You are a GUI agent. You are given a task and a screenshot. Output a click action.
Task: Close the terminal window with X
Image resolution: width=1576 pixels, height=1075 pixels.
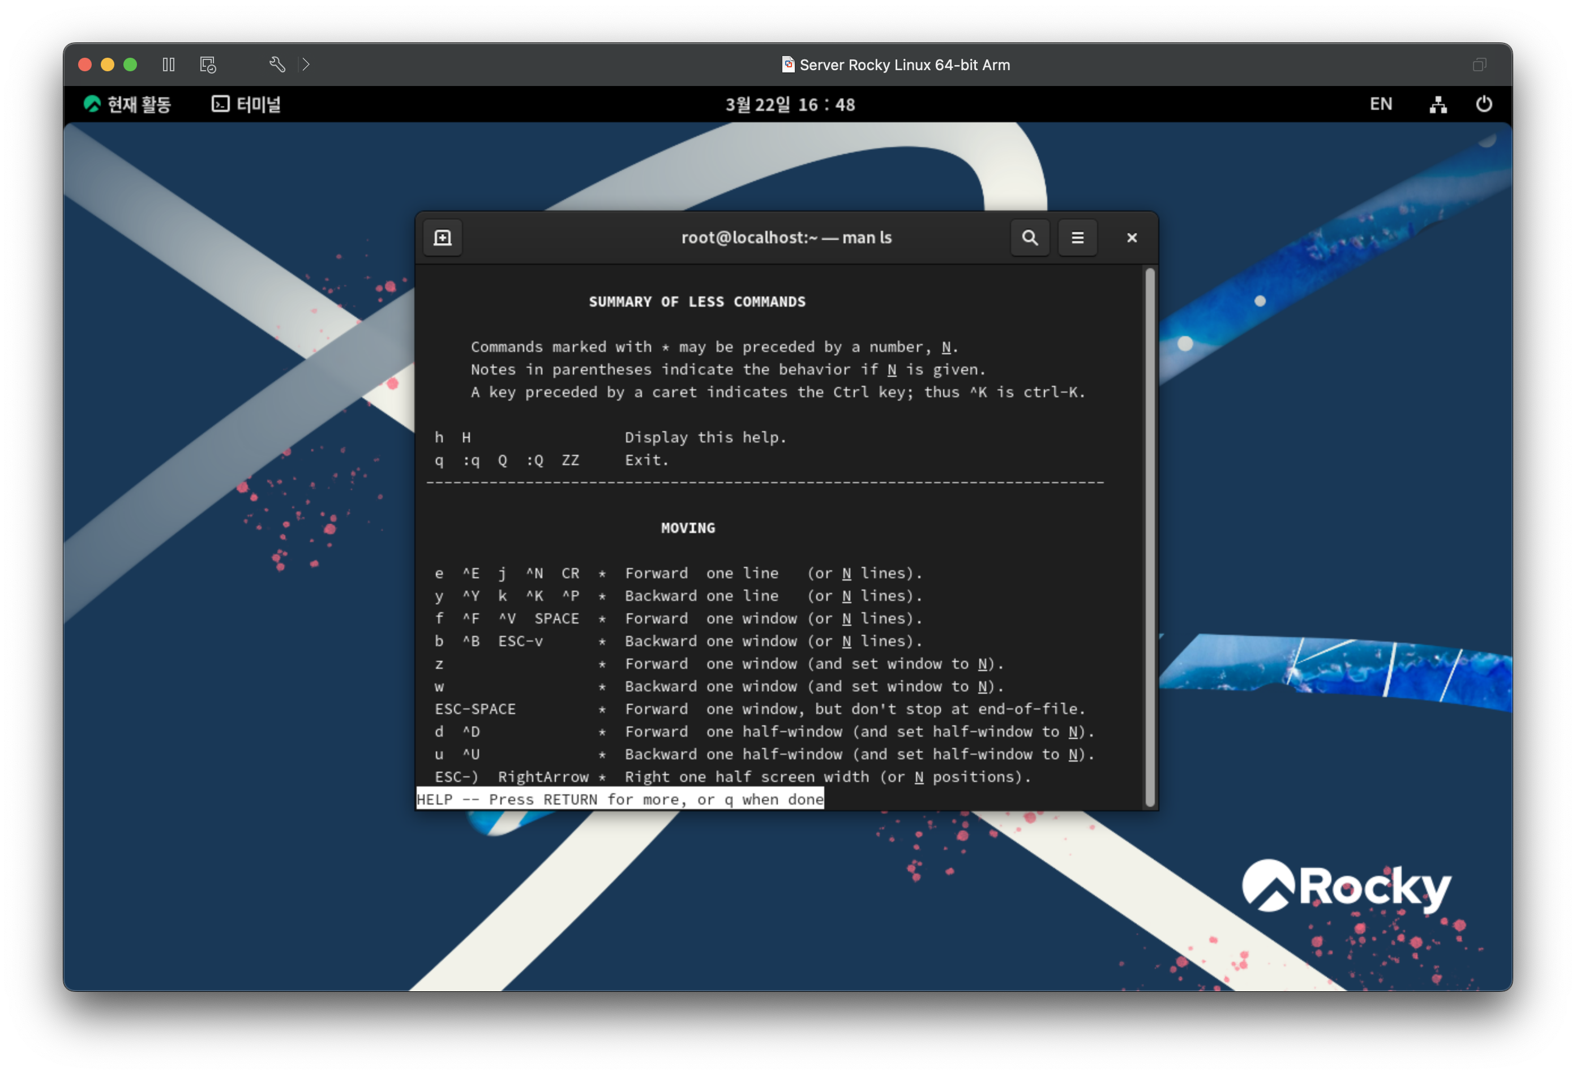click(x=1131, y=238)
